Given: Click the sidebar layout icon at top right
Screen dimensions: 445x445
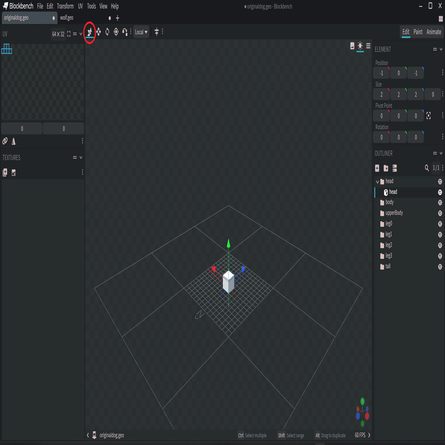Looking at the screenshot, I should 441,19.
